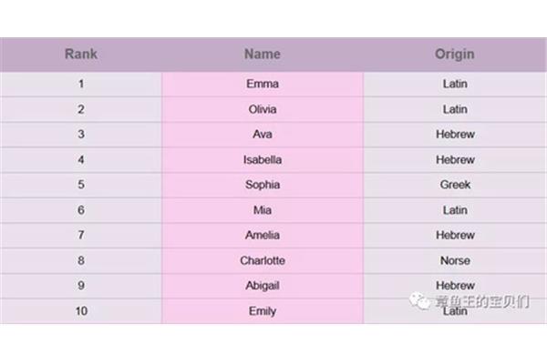Screen dimensions: 547x364
Task: Select the Name column header
Action: [x=263, y=54]
